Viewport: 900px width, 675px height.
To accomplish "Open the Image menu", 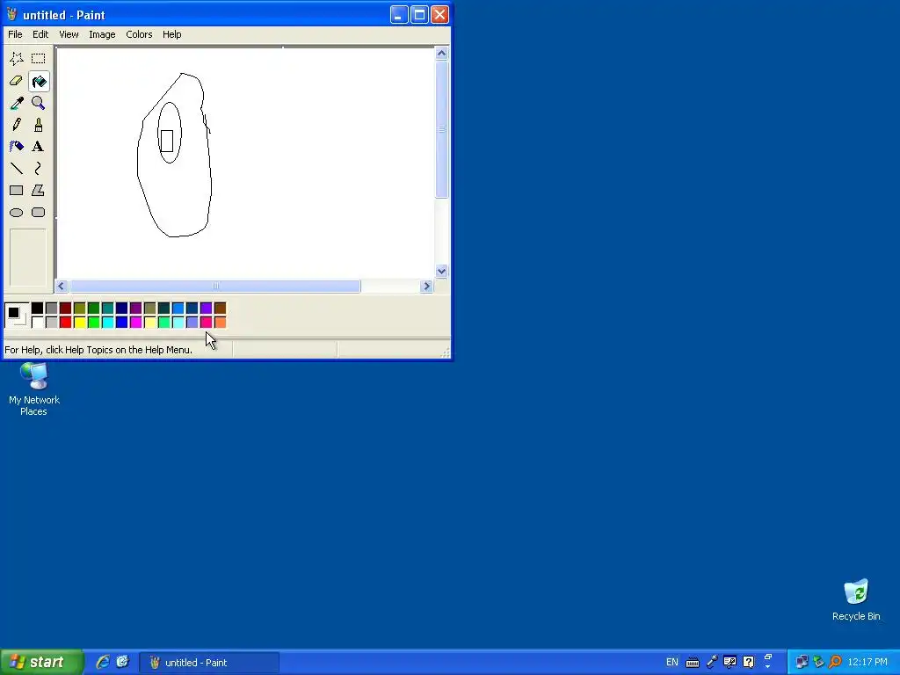I will pyautogui.click(x=102, y=34).
